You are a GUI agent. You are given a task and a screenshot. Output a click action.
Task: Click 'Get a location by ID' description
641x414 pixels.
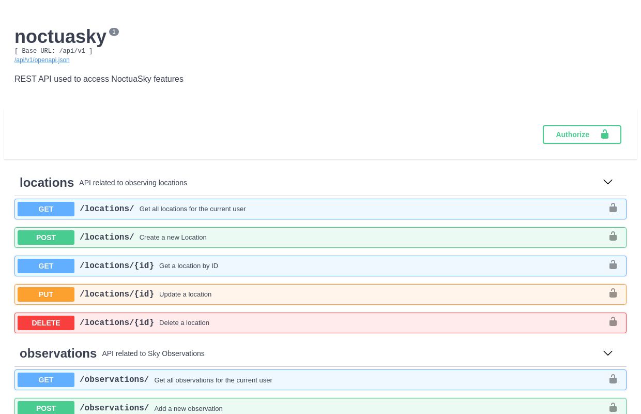coord(189,266)
